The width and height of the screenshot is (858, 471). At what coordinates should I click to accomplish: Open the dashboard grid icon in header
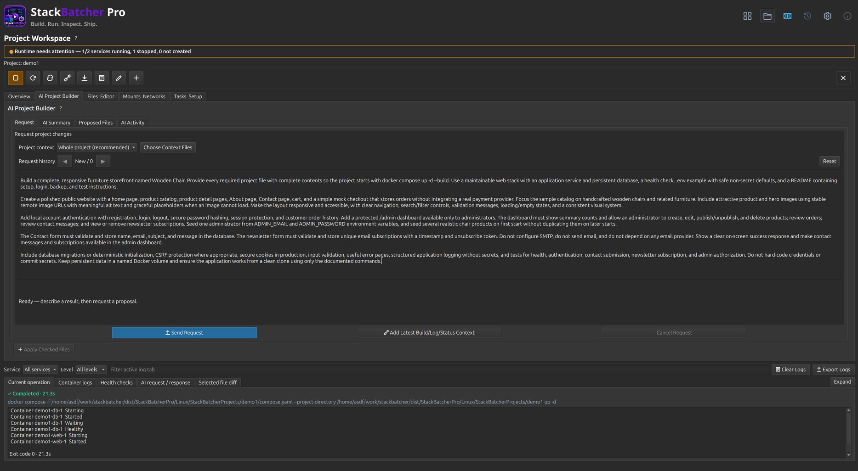coord(747,16)
